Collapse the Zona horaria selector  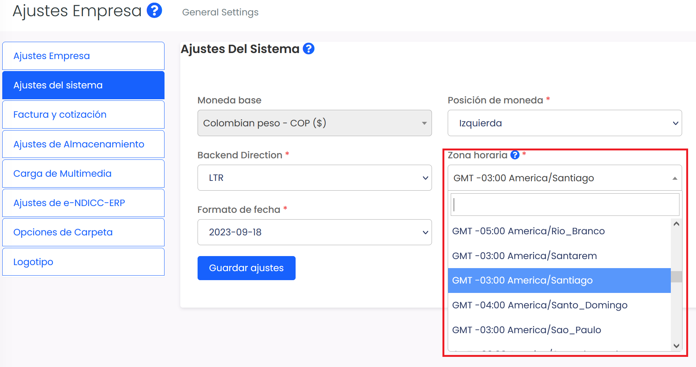[565, 178]
